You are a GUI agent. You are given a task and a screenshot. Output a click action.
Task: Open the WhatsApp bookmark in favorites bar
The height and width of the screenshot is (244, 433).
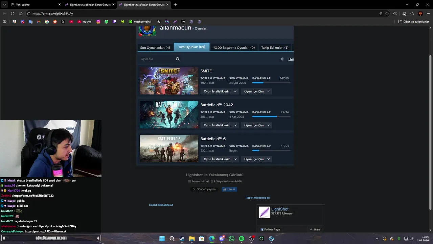tap(107, 22)
